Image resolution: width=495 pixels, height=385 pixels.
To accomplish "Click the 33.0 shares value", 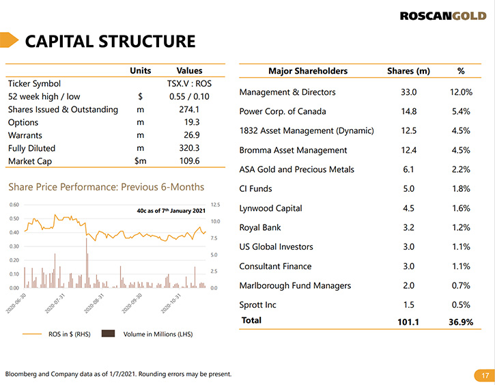I will [408, 92].
